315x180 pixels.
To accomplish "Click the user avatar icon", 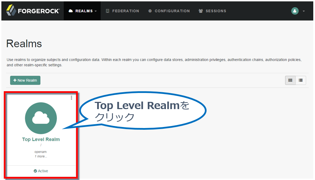I will pos(295,11).
